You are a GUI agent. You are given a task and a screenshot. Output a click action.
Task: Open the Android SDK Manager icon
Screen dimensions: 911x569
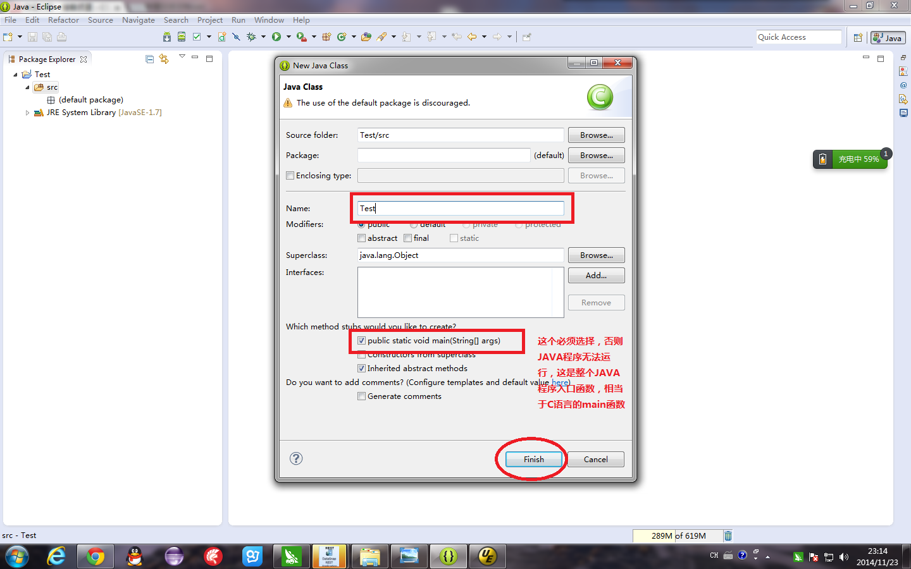point(167,37)
